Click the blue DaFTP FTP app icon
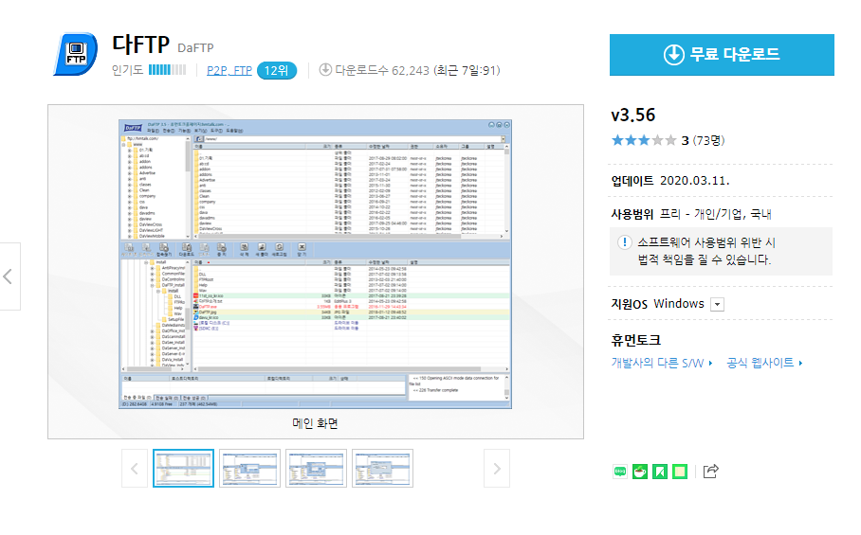This screenshot has height=535, width=861. [x=76, y=54]
